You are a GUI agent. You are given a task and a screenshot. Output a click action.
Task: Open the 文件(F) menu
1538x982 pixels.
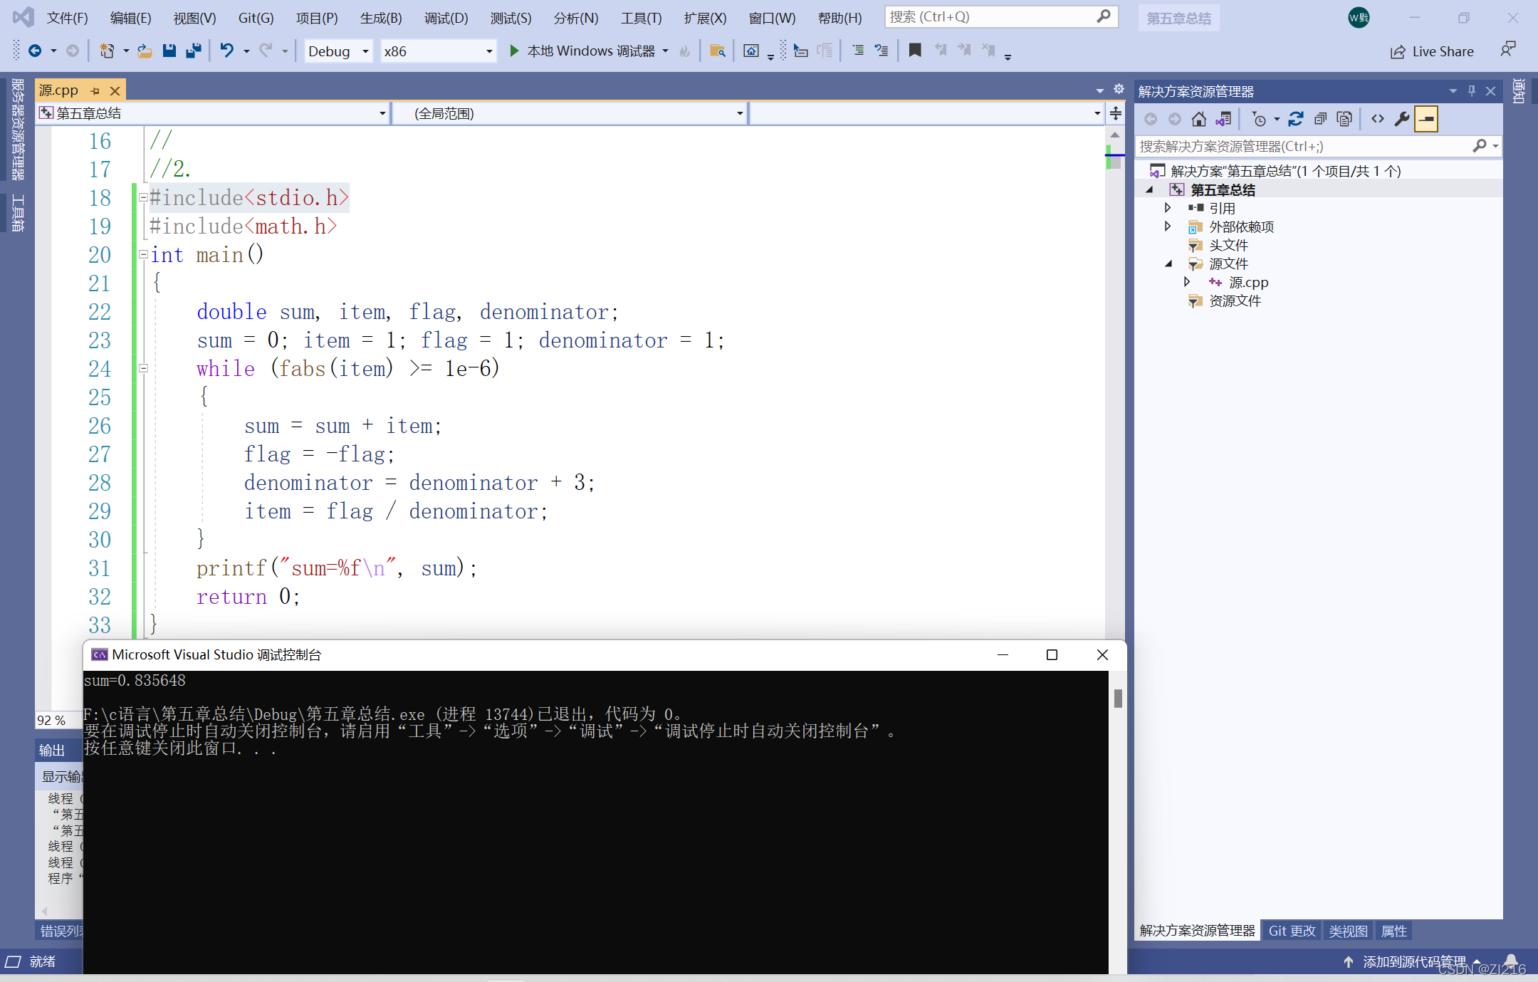coord(68,18)
